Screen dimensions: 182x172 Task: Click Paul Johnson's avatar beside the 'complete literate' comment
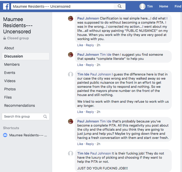(x=71, y=55)
